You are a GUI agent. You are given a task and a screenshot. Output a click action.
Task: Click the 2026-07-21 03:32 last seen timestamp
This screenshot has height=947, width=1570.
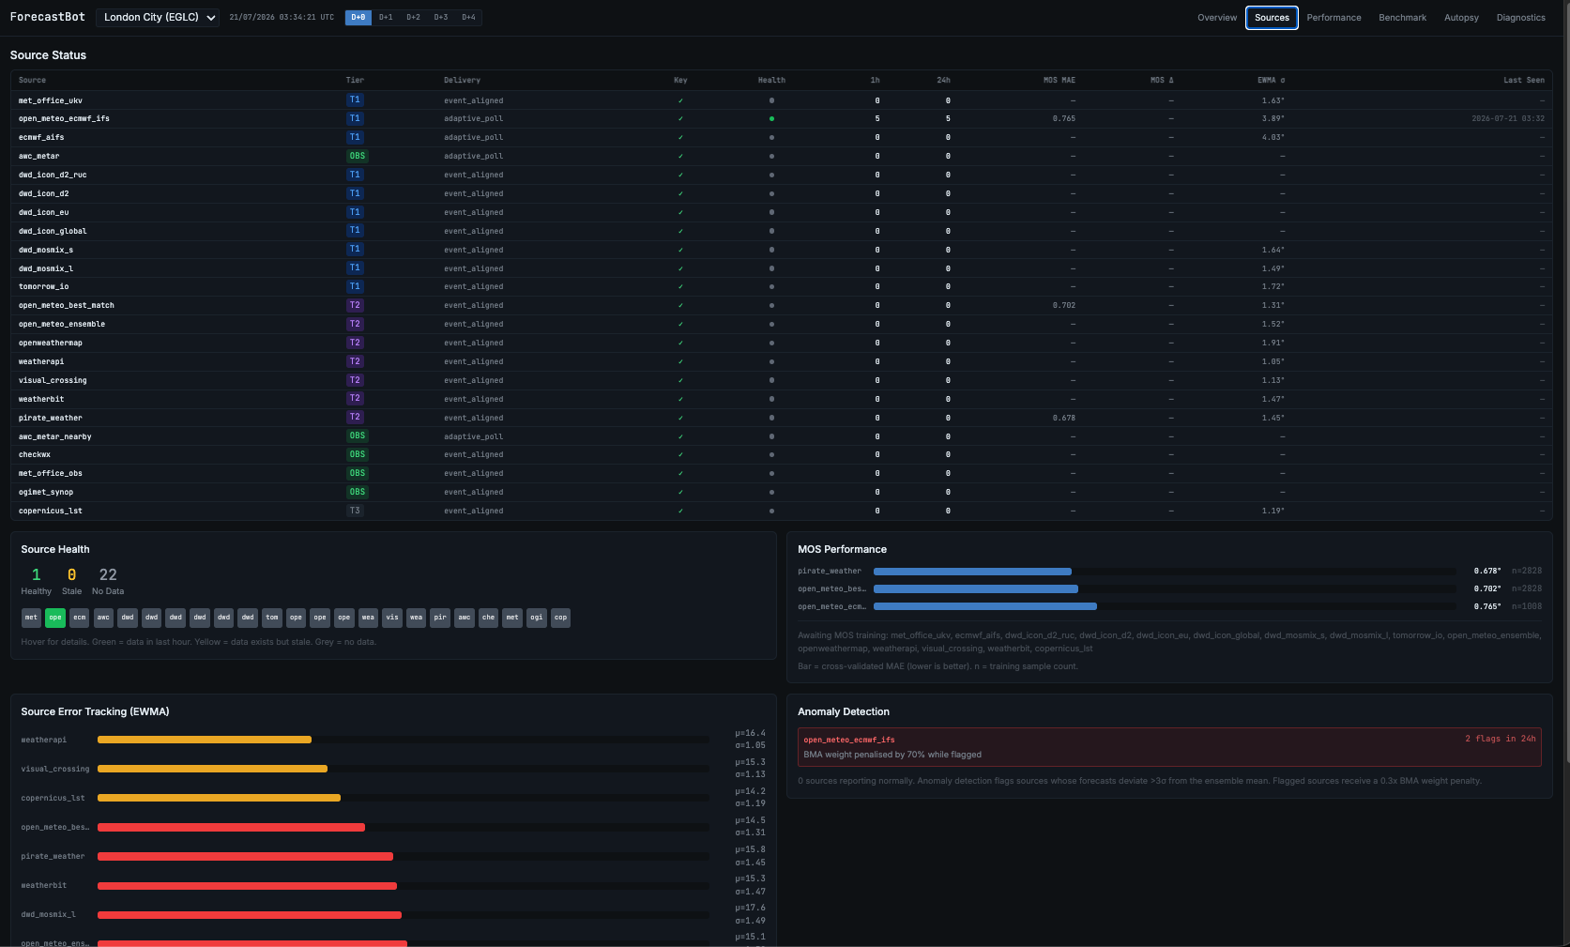1508,118
